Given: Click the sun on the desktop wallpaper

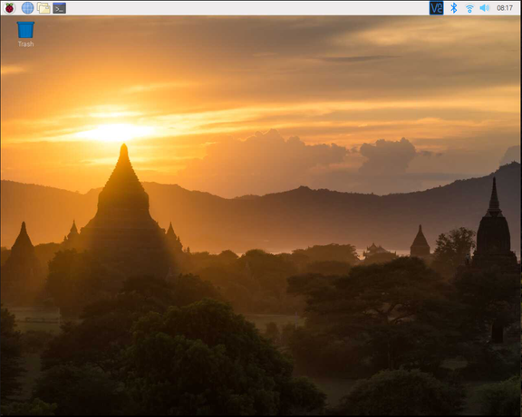Looking at the screenshot, I should (115, 132).
